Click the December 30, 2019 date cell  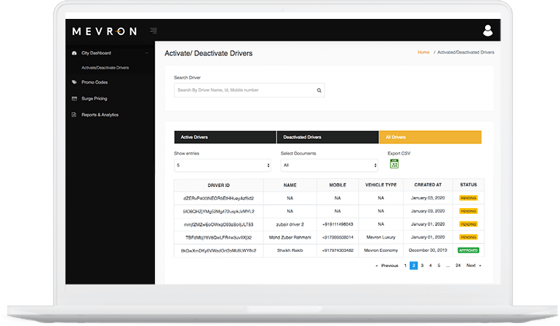428,250
